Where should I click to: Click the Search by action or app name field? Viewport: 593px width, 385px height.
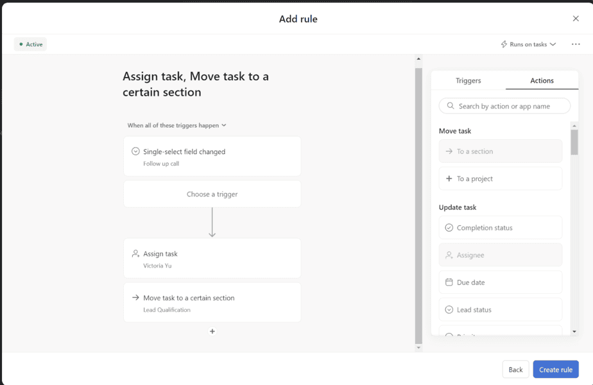click(504, 105)
